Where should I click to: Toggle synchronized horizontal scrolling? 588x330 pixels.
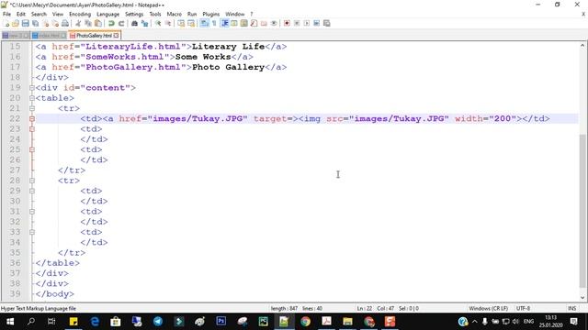(191, 23)
